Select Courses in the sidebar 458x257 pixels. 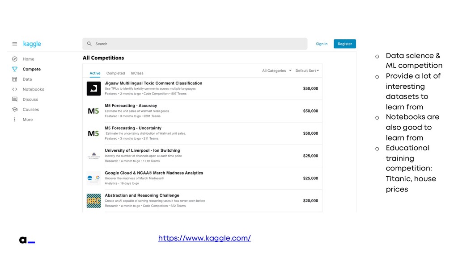pyautogui.click(x=31, y=110)
